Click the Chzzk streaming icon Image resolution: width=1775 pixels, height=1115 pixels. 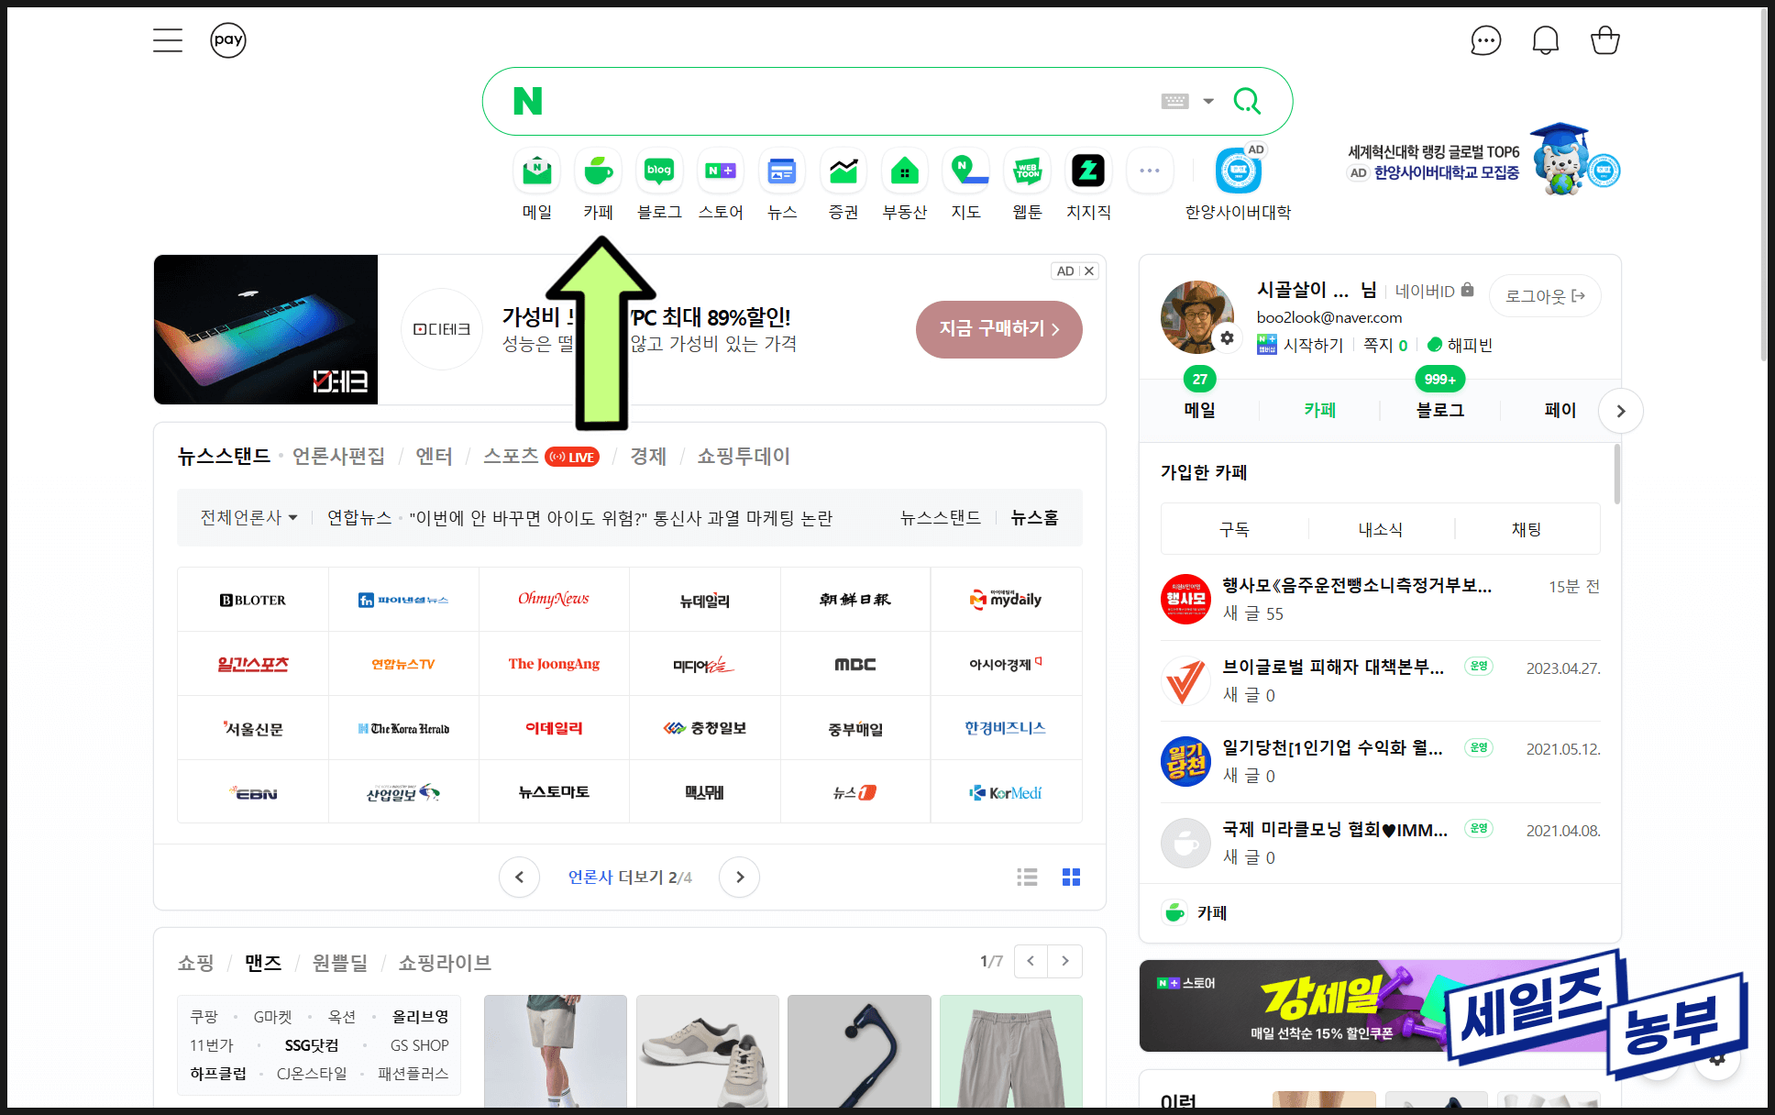(1088, 171)
